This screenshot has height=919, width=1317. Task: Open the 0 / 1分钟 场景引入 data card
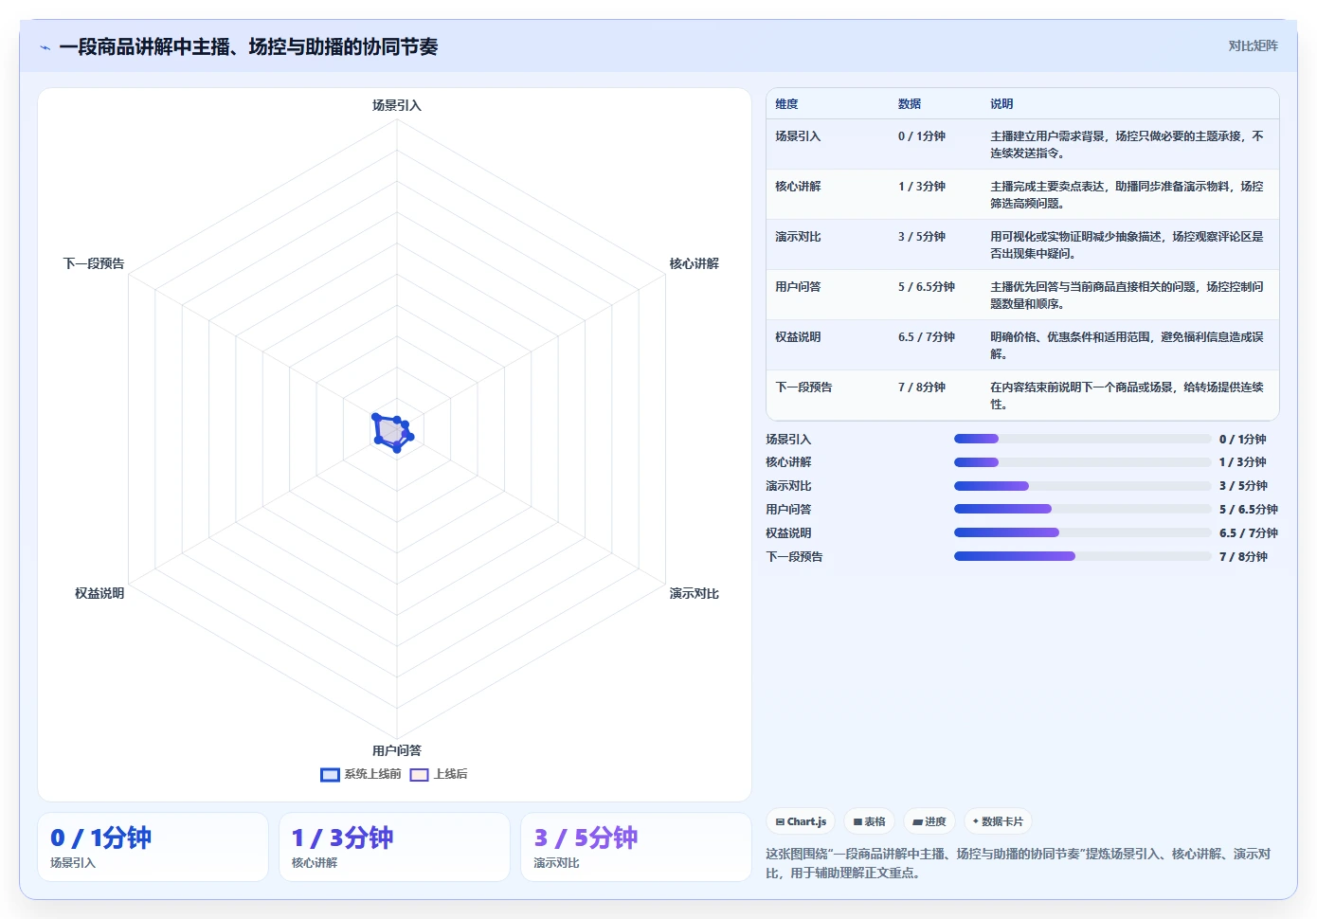click(153, 847)
